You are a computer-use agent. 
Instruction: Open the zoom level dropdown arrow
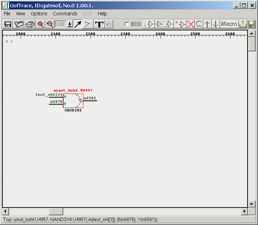coord(69,24)
